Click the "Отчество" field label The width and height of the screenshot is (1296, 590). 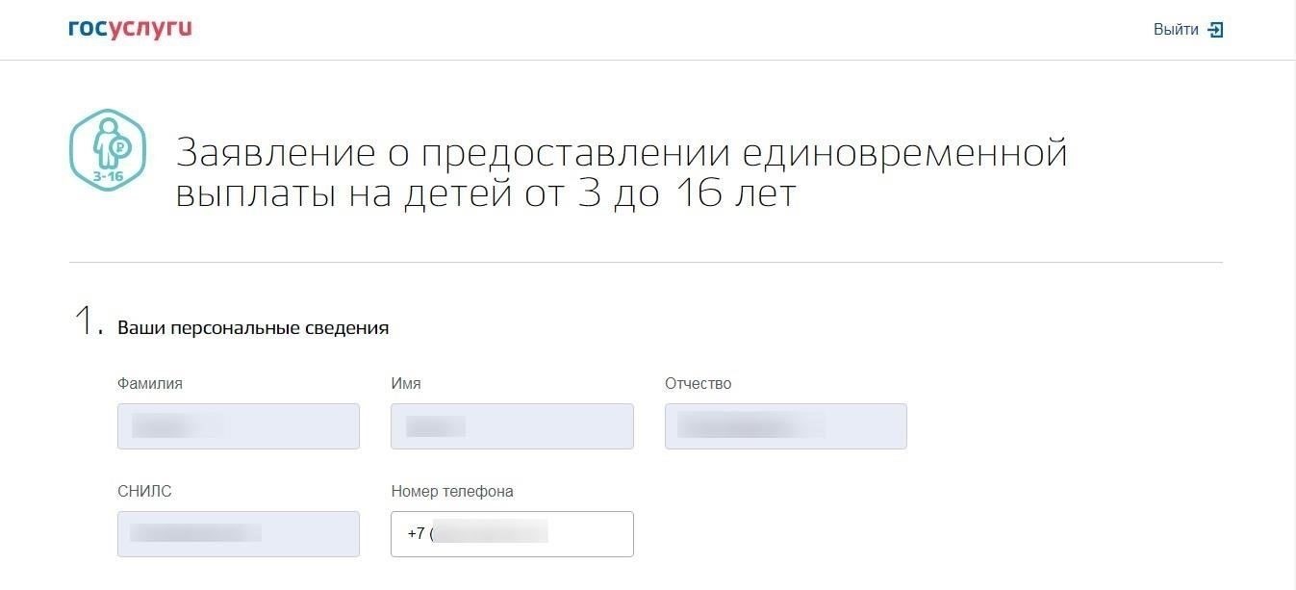(x=698, y=384)
